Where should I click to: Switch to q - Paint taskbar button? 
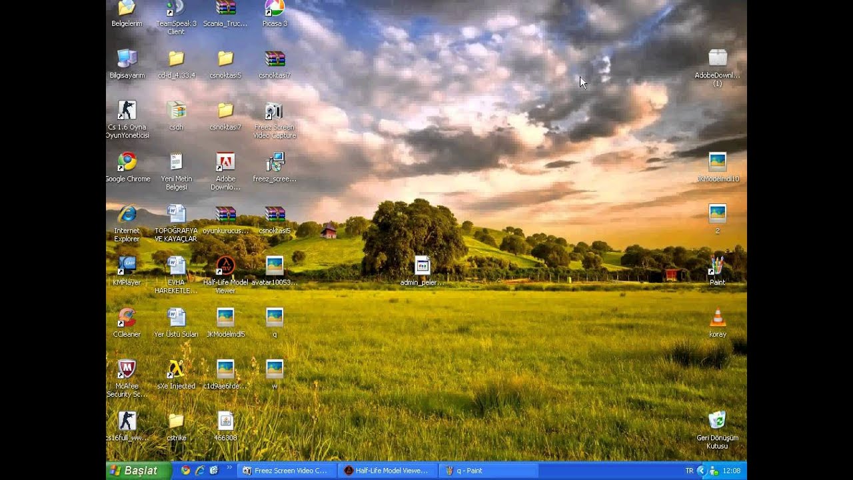click(488, 471)
